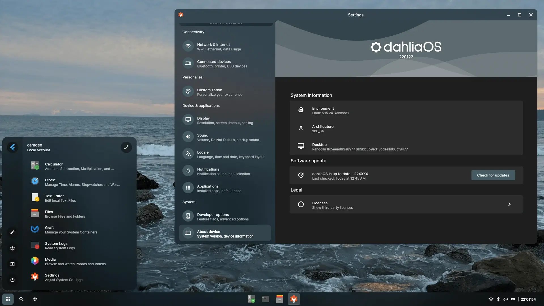This screenshot has height=306, width=544.
Task: Click the taskbar clock 22:01:54
Action: [528, 299]
